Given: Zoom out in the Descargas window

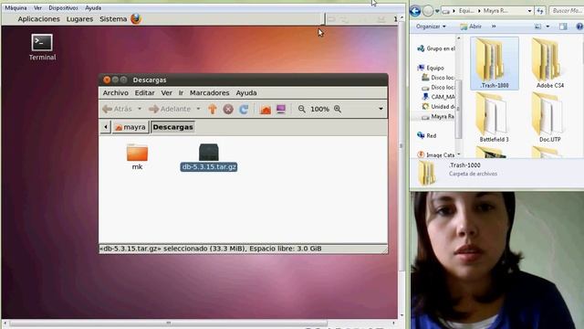Looking at the screenshot, I should [x=302, y=109].
